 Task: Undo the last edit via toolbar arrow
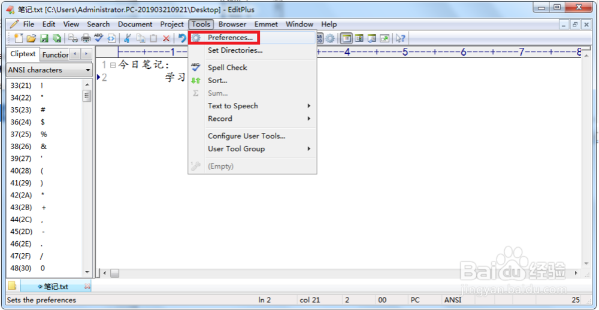(x=182, y=38)
